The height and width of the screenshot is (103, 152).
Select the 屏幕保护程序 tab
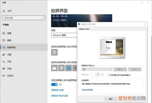tap(84, 29)
